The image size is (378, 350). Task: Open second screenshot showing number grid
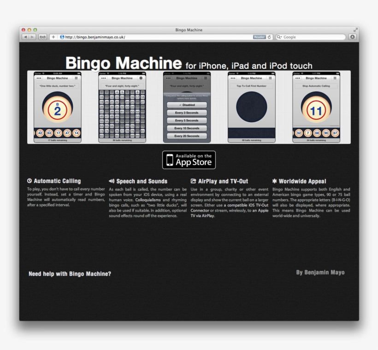(122, 107)
